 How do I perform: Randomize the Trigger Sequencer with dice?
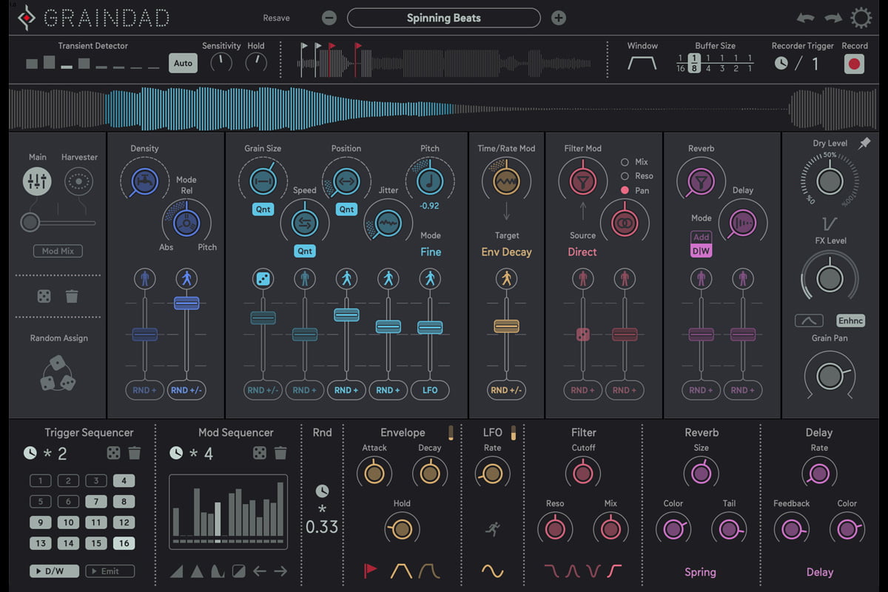(113, 453)
